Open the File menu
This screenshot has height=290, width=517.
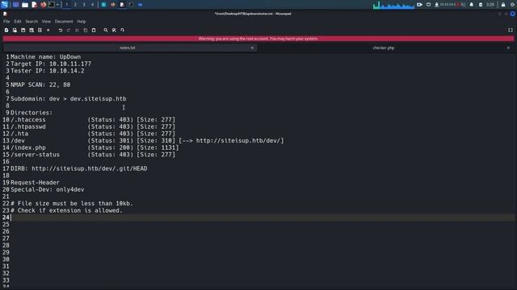coord(6,22)
